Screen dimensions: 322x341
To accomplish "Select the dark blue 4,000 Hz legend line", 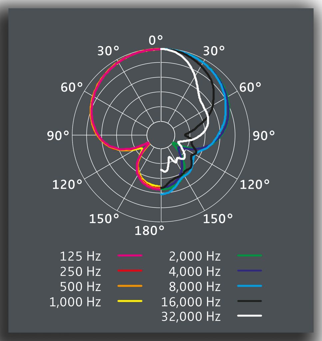I will tap(250, 270).
